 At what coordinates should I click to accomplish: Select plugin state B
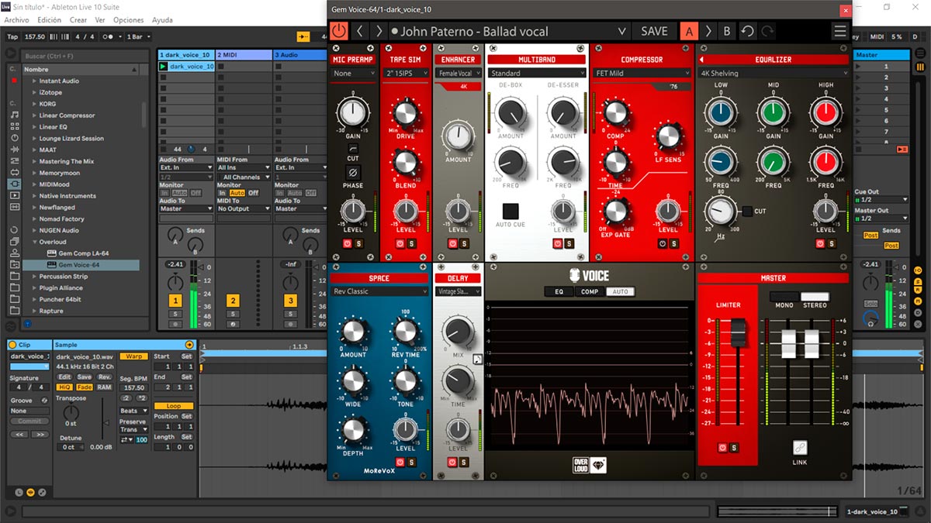point(727,31)
